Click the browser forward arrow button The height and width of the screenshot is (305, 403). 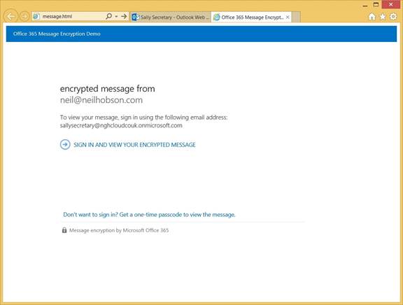[24, 17]
